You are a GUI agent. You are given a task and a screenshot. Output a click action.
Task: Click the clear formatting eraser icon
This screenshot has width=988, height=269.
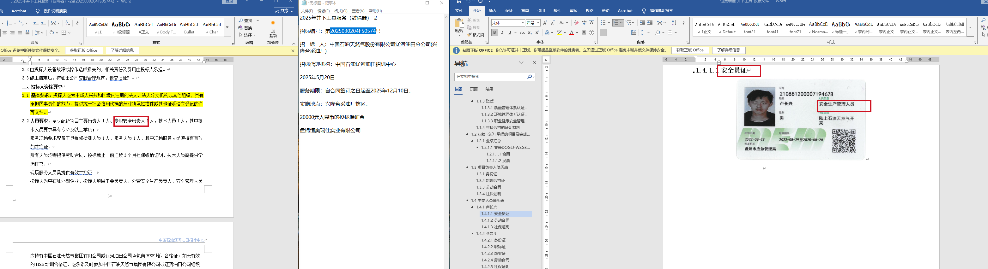[576, 23]
